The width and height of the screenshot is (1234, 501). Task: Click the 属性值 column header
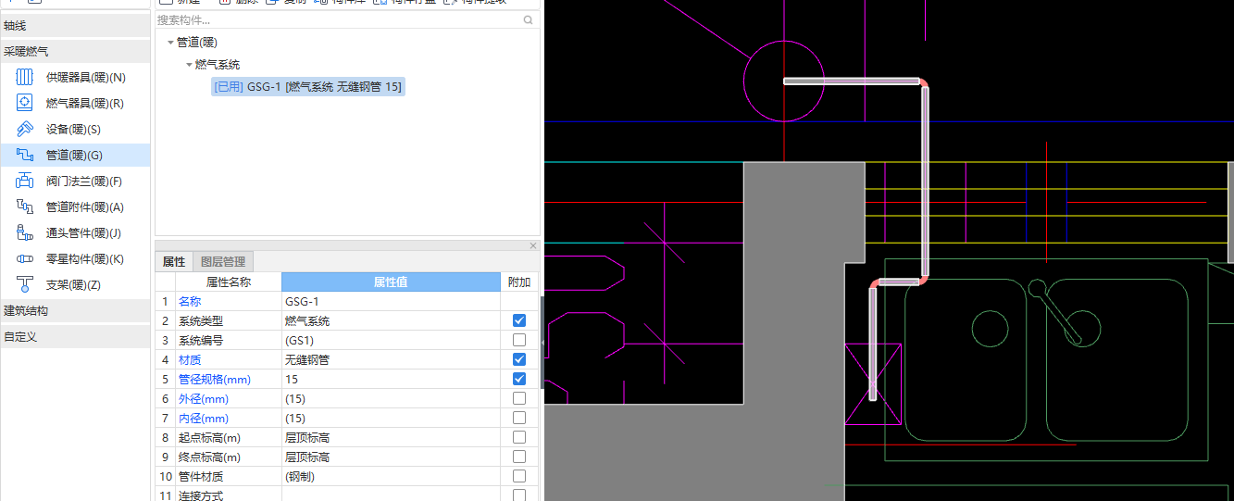coord(391,282)
